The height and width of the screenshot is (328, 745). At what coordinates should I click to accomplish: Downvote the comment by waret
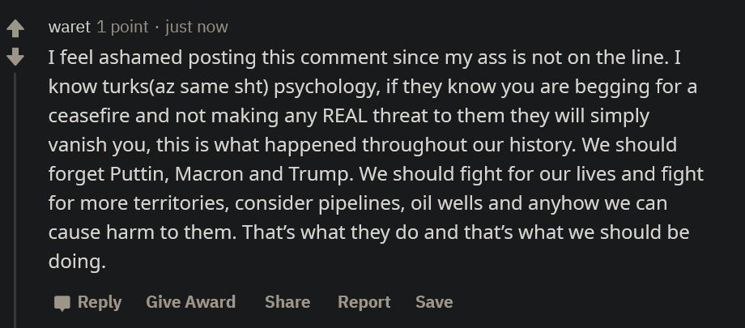point(15,57)
